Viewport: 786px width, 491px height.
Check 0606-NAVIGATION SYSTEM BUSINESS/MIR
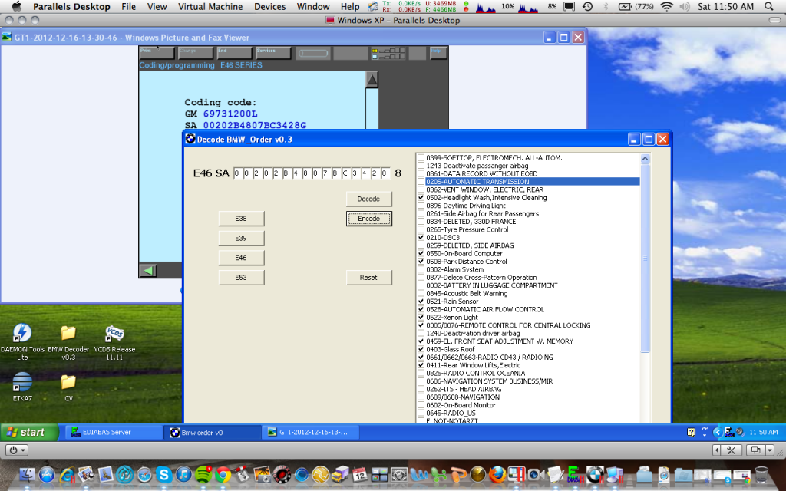pyautogui.click(x=421, y=381)
